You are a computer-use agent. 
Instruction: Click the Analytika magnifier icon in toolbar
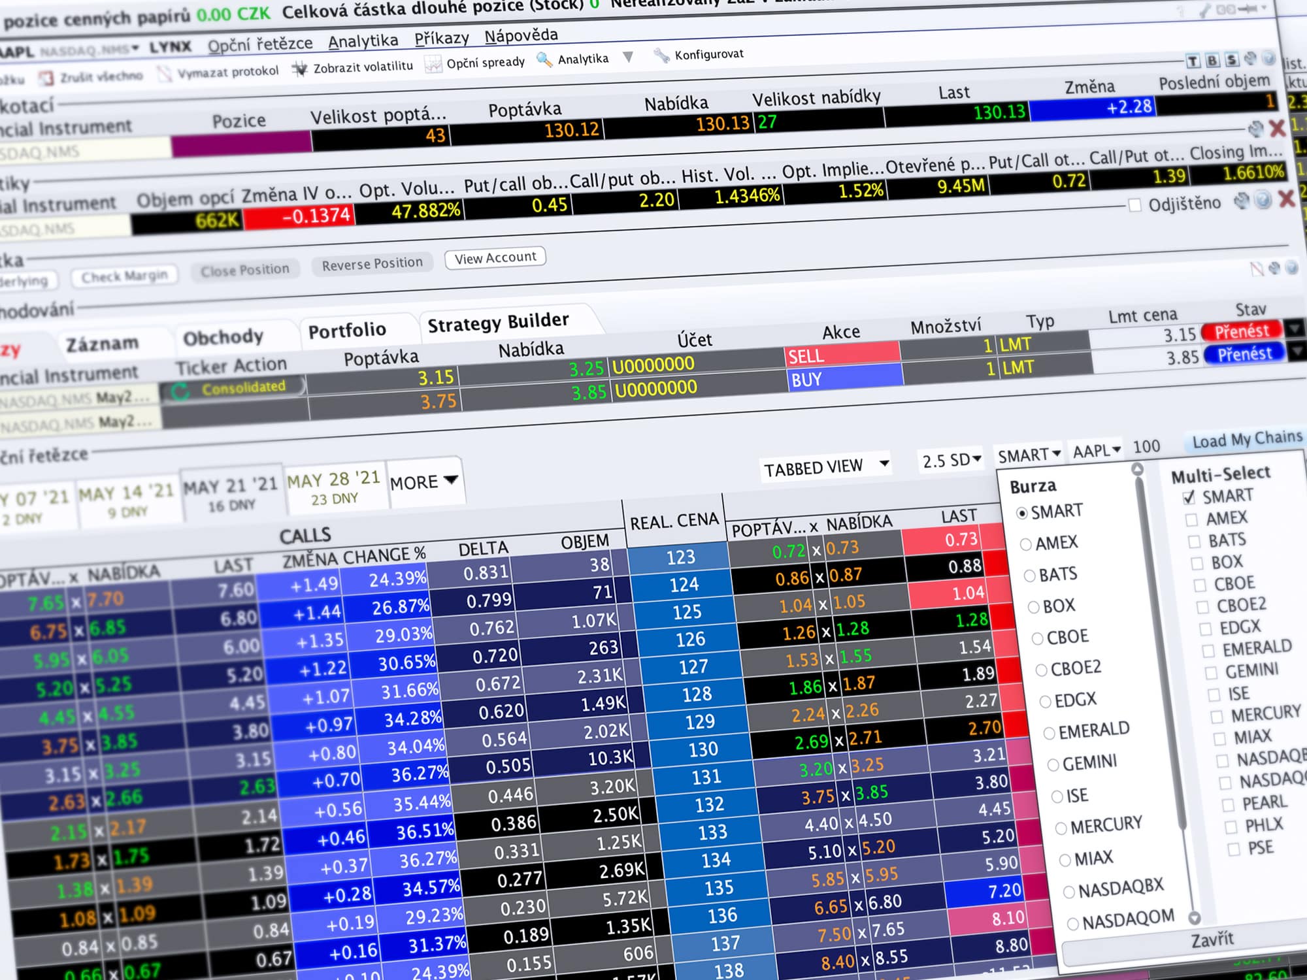[544, 59]
